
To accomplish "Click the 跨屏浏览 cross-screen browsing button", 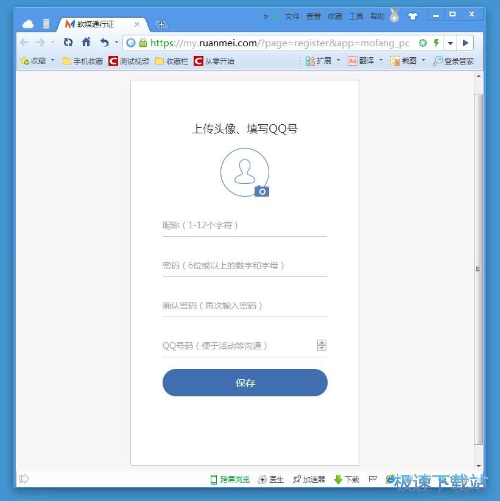I will (x=230, y=479).
